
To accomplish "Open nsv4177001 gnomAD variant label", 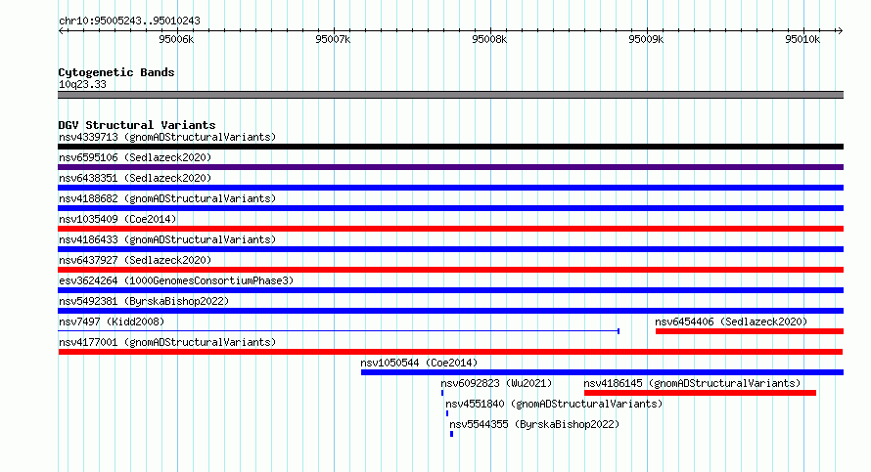I will click(x=167, y=342).
